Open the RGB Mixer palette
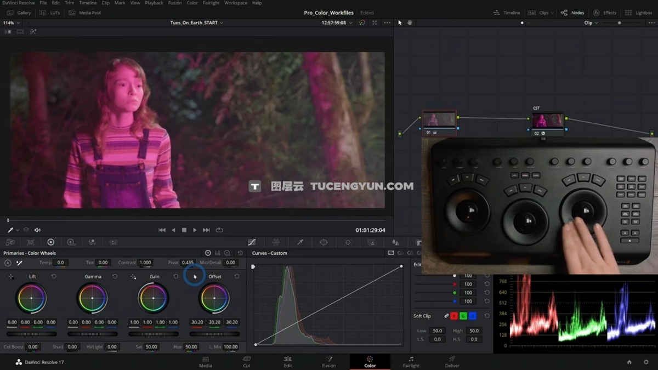Screen dimensions: 658x370 (92, 242)
